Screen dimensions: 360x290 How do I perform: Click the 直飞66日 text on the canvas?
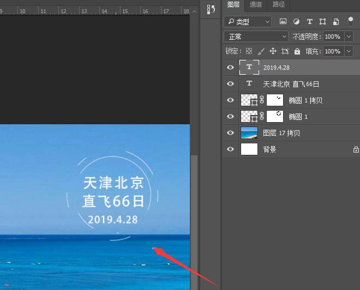coord(113,201)
